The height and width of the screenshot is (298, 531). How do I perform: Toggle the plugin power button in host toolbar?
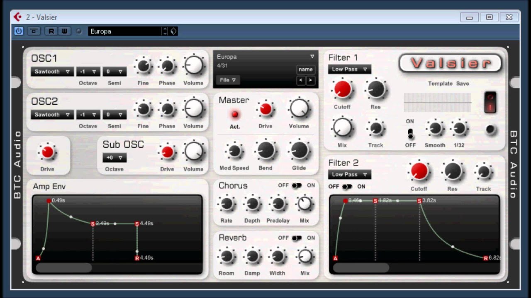click(19, 31)
